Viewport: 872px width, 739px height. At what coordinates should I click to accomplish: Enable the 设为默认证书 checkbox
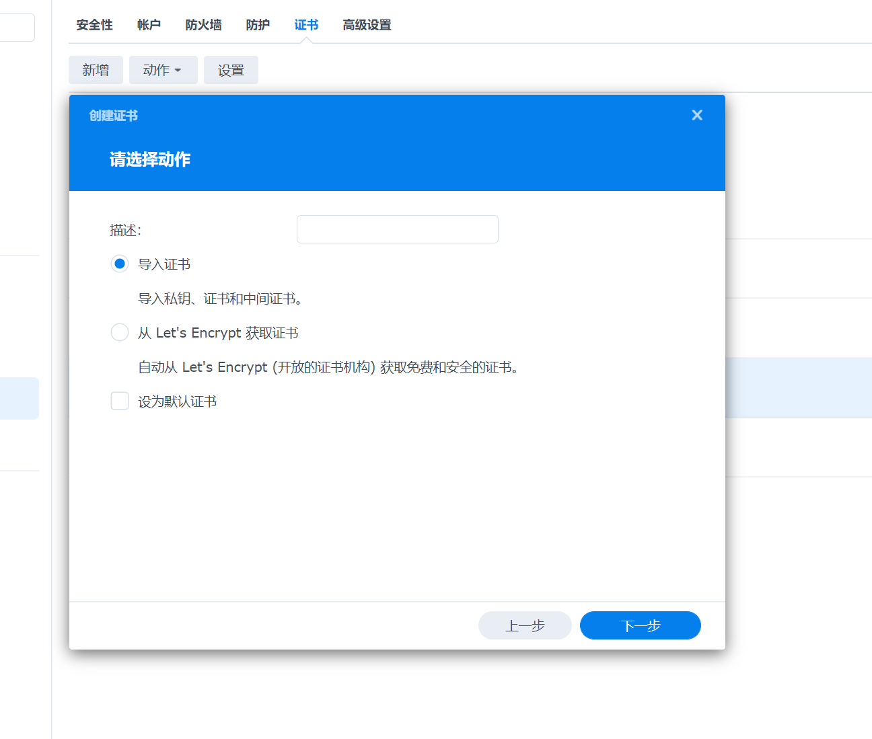tap(120, 401)
